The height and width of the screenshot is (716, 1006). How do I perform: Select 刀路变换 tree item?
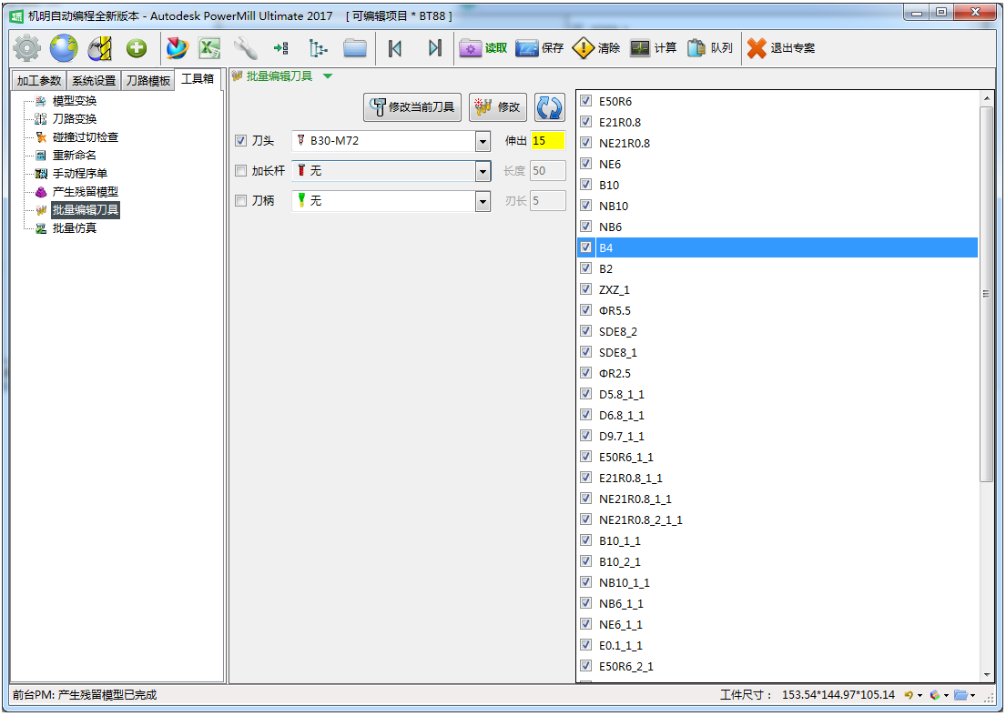[75, 118]
